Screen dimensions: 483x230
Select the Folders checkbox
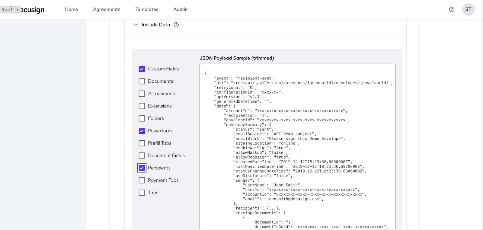(142, 118)
